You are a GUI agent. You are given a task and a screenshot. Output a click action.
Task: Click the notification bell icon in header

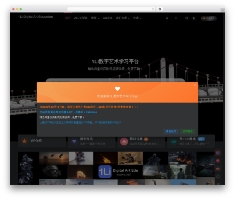[167, 18]
